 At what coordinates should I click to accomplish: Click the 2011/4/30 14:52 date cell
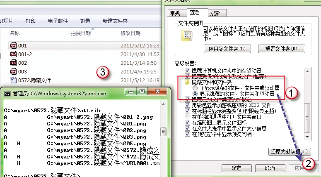point(140,54)
